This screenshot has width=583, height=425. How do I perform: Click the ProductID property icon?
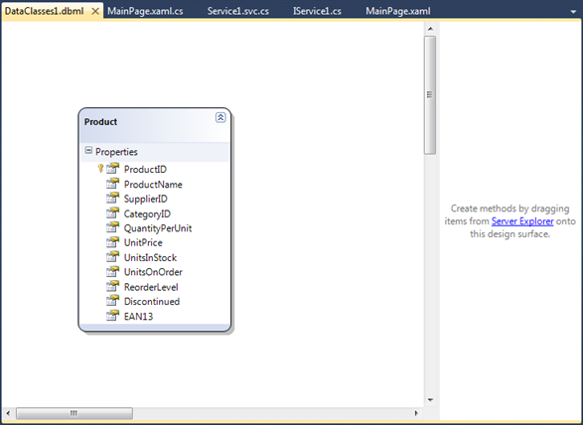pyautogui.click(x=112, y=169)
